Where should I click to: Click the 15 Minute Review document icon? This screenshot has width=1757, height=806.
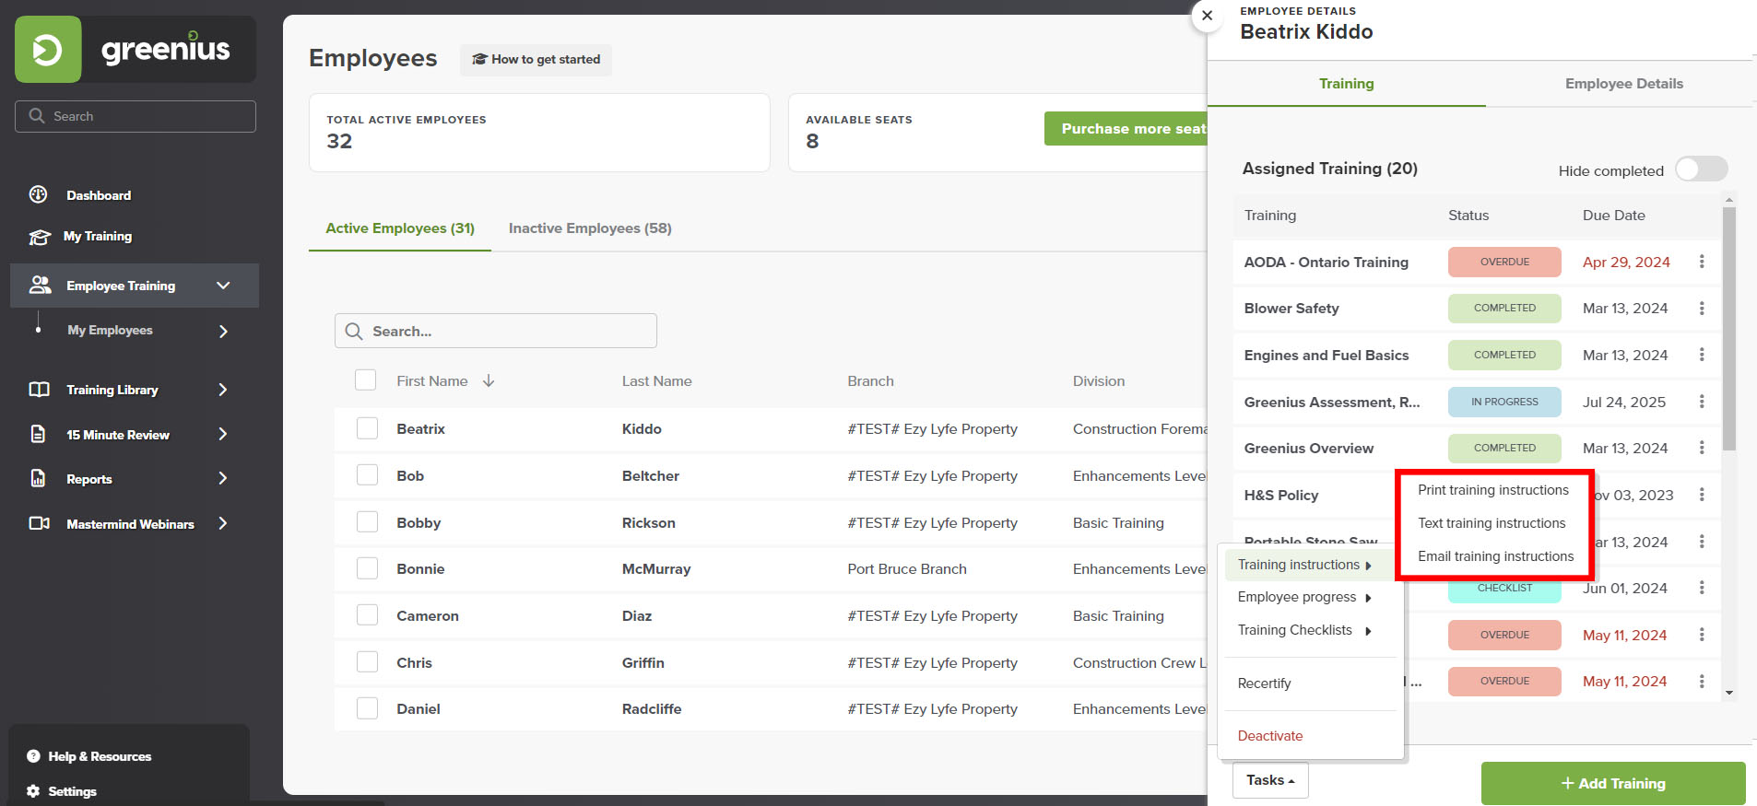39,434
